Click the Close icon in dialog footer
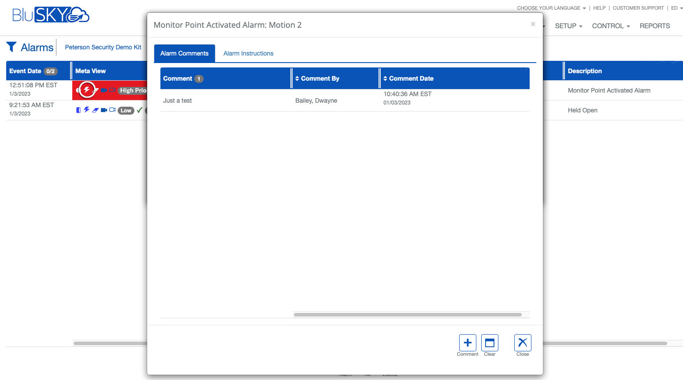The height and width of the screenshot is (380, 683). (523, 343)
